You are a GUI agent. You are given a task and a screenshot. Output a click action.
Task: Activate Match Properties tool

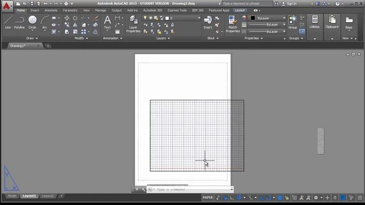click(233, 24)
